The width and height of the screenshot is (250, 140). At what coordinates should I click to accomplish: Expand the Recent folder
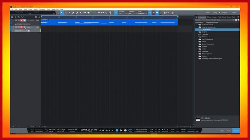click(198, 37)
